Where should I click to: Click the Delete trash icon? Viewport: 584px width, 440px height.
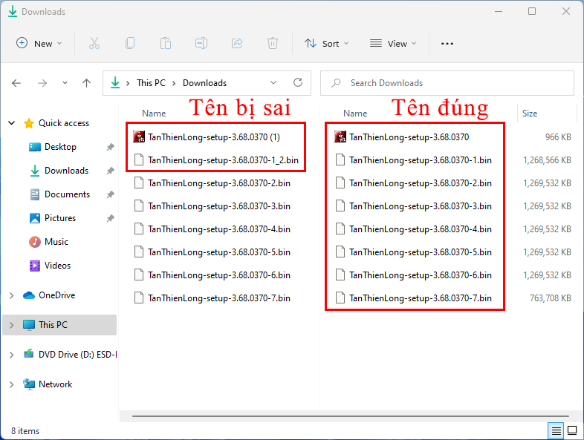273,44
